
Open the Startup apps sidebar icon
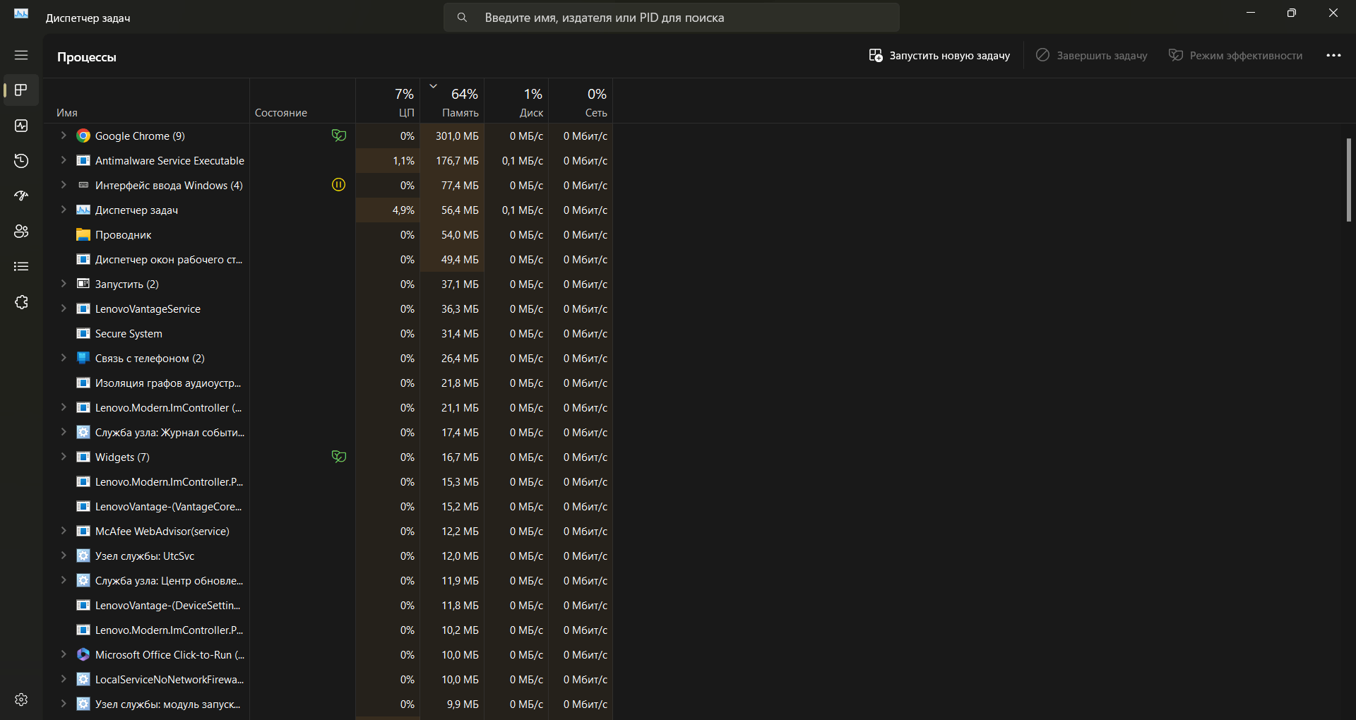click(21, 196)
